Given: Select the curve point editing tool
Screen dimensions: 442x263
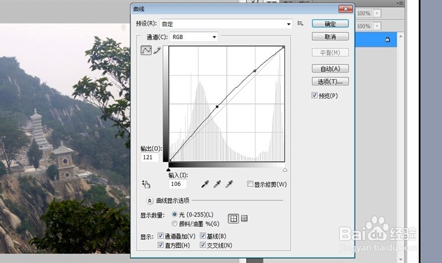Looking at the screenshot, I should coord(146,51).
